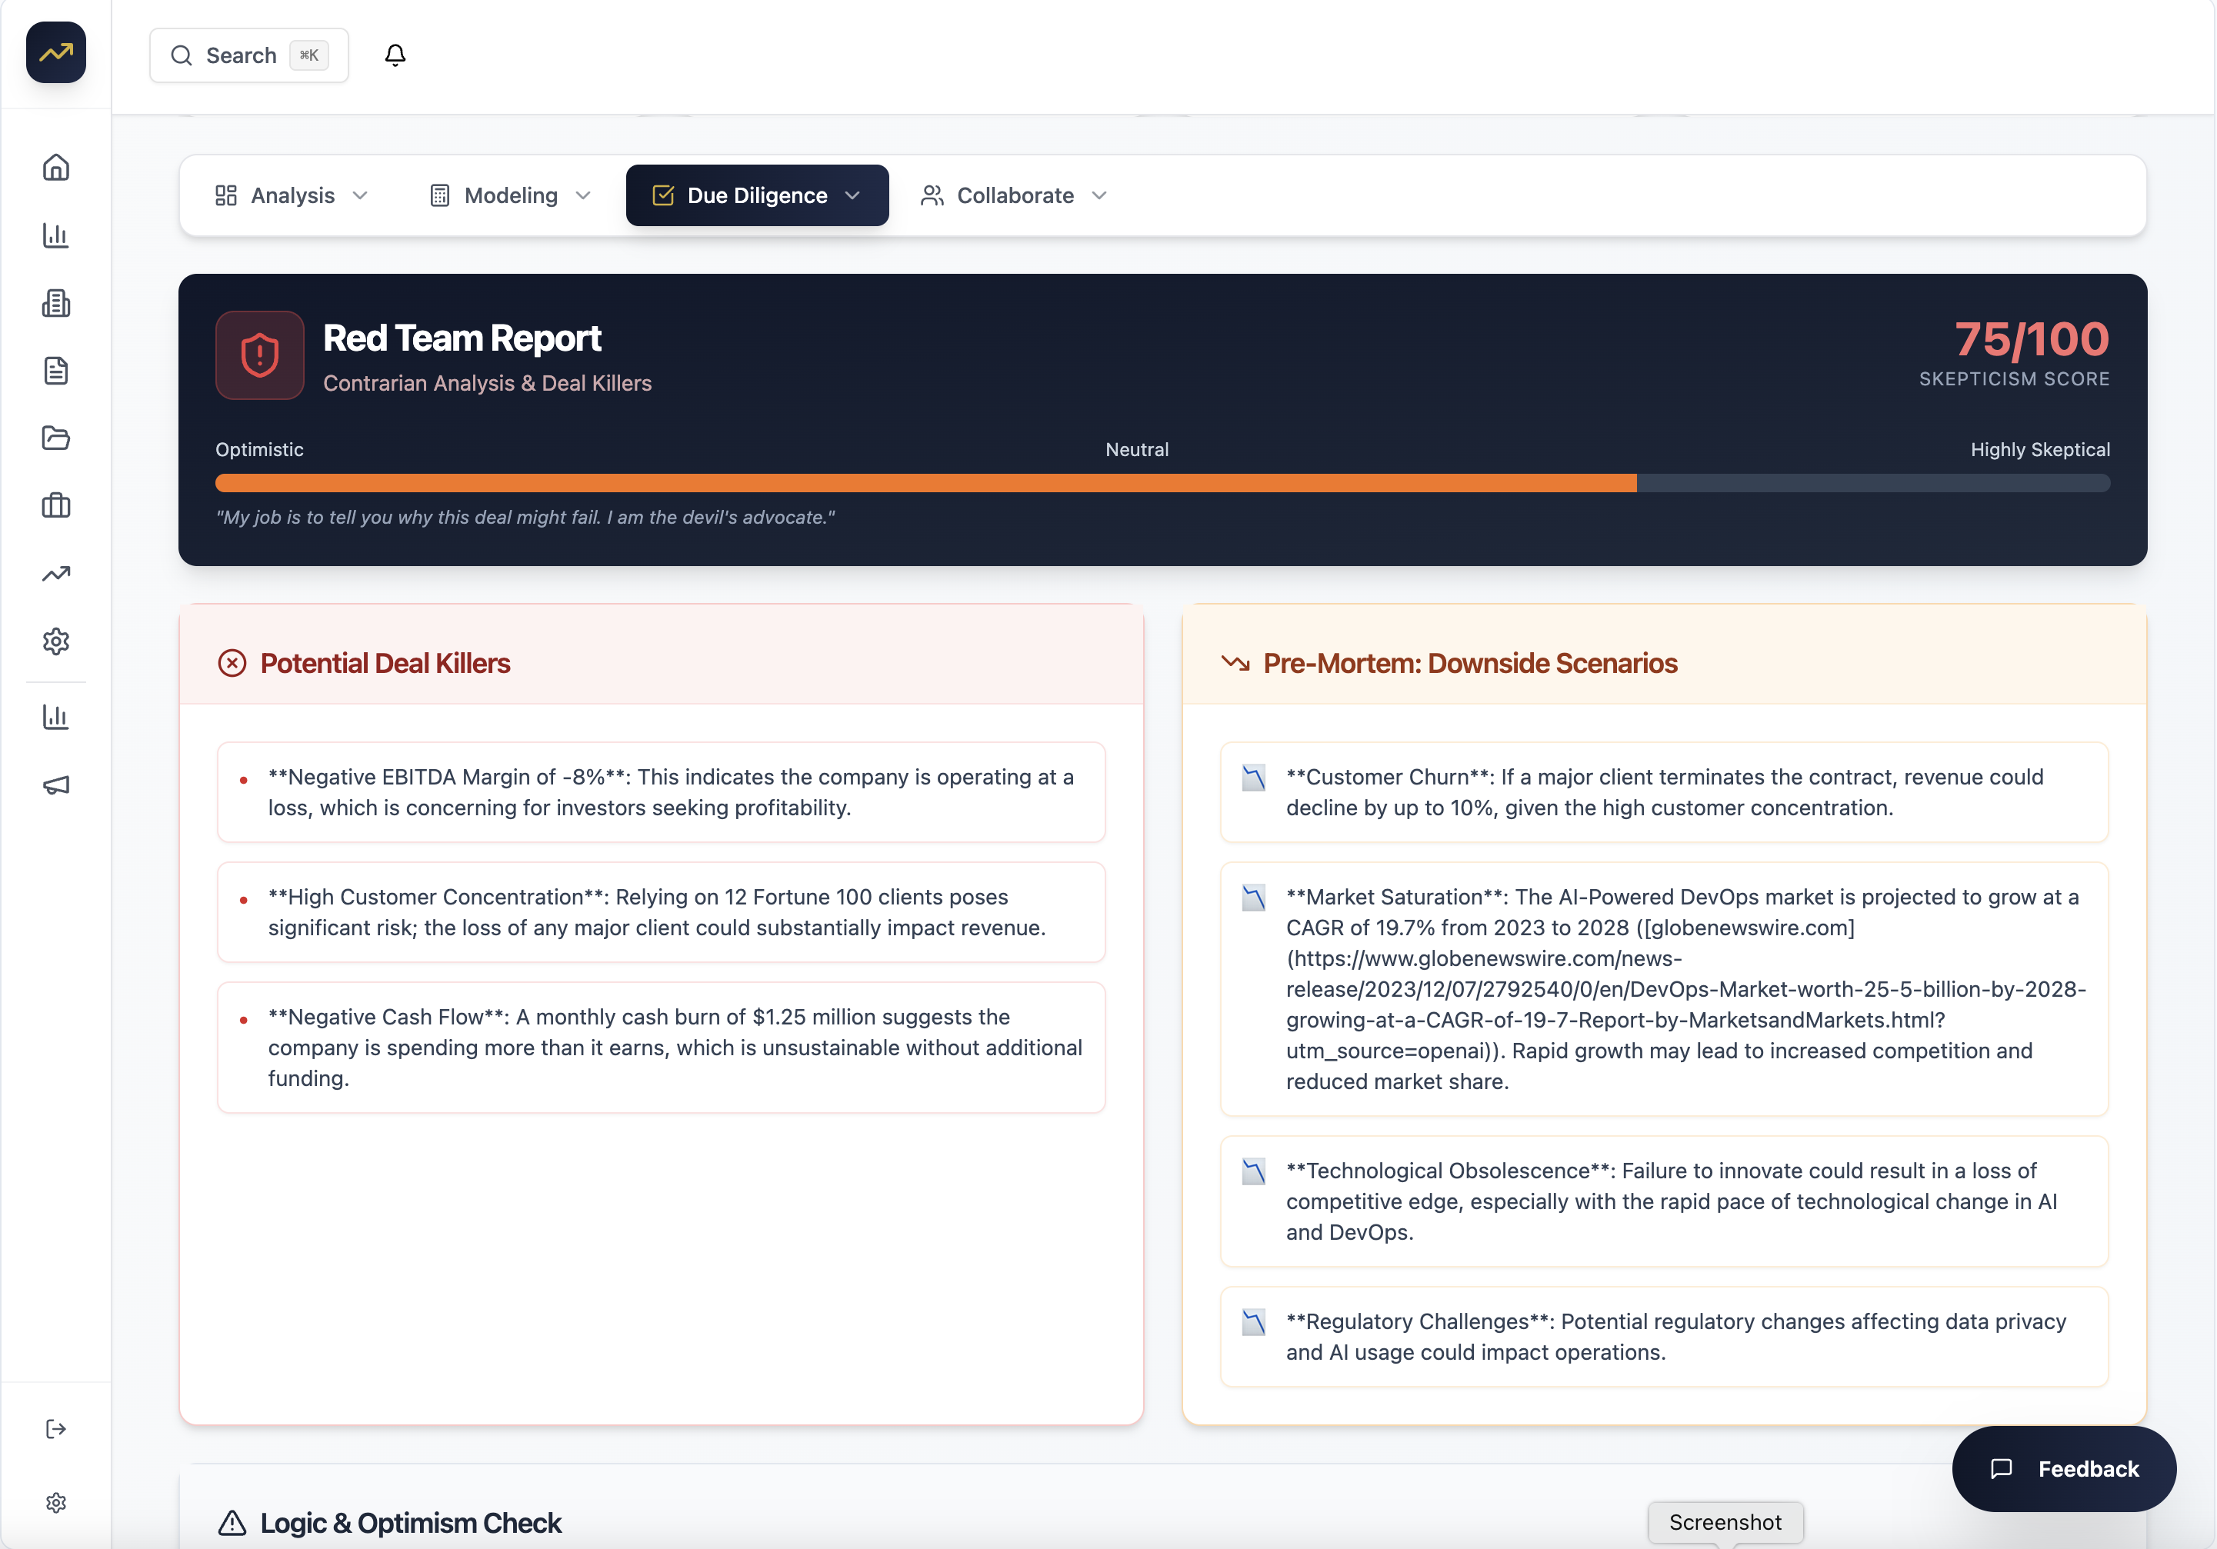
Task: Click the yellow trend logo icon
Action: pos(55,52)
